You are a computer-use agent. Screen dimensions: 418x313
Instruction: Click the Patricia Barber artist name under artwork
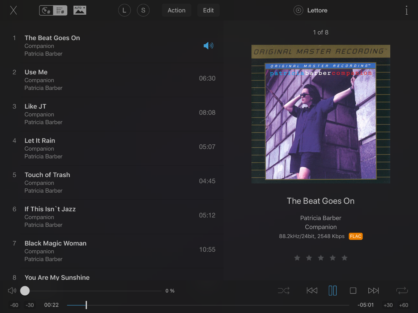(x=321, y=218)
